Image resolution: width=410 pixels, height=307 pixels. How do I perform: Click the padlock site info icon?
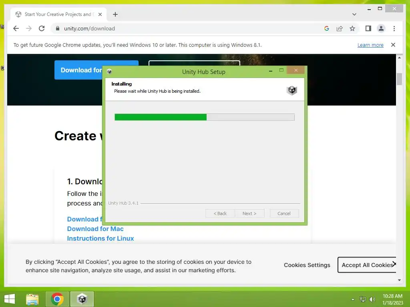(x=58, y=28)
